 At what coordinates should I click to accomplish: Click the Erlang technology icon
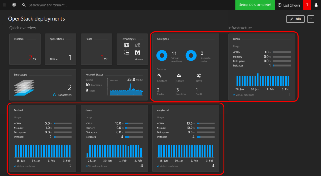pos(127,53)
